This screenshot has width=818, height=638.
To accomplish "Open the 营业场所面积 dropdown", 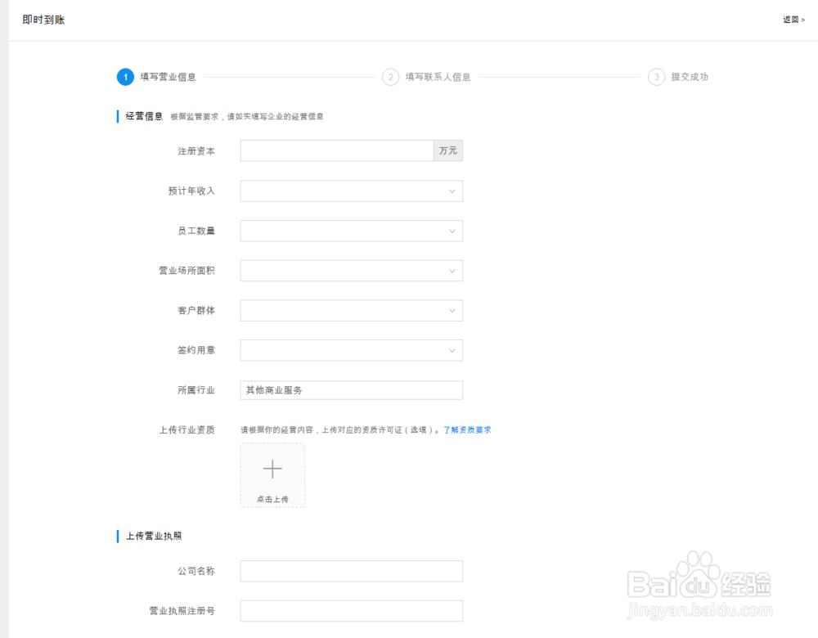I will (453, 270).
